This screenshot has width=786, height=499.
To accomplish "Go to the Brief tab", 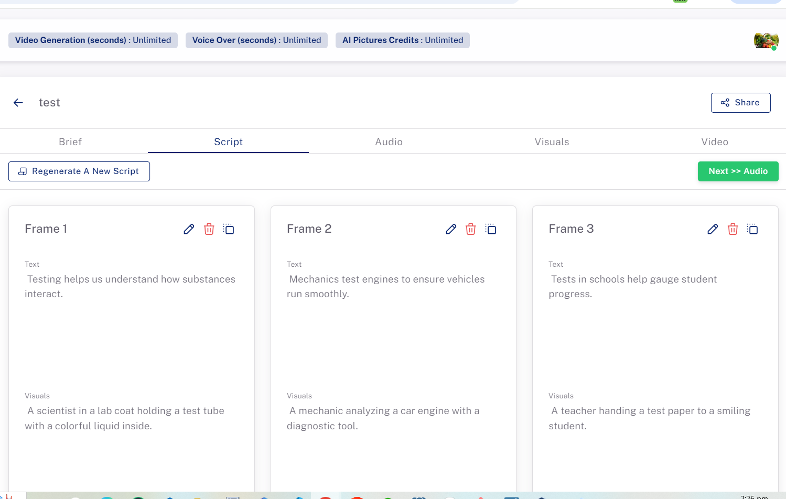I will pos(70,142).
